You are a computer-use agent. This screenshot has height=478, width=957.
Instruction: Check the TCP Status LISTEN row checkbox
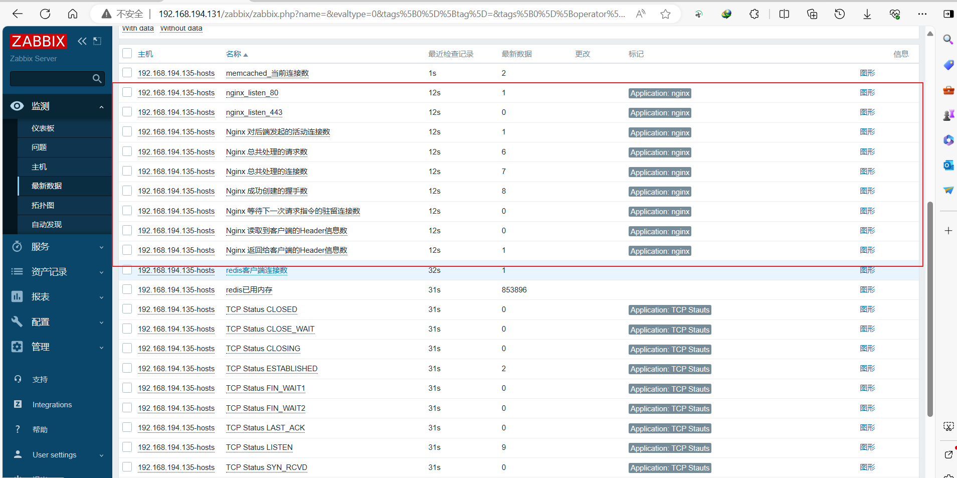(127, 447)
